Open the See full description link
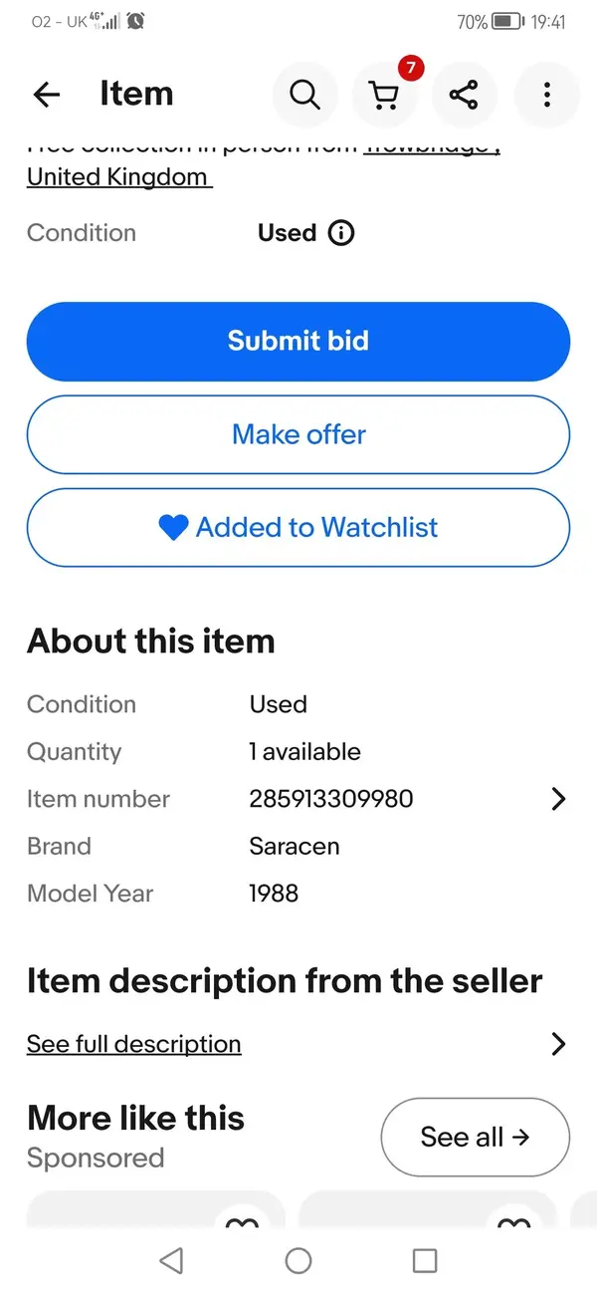 pyautogui.click(x=134, y=1044)
